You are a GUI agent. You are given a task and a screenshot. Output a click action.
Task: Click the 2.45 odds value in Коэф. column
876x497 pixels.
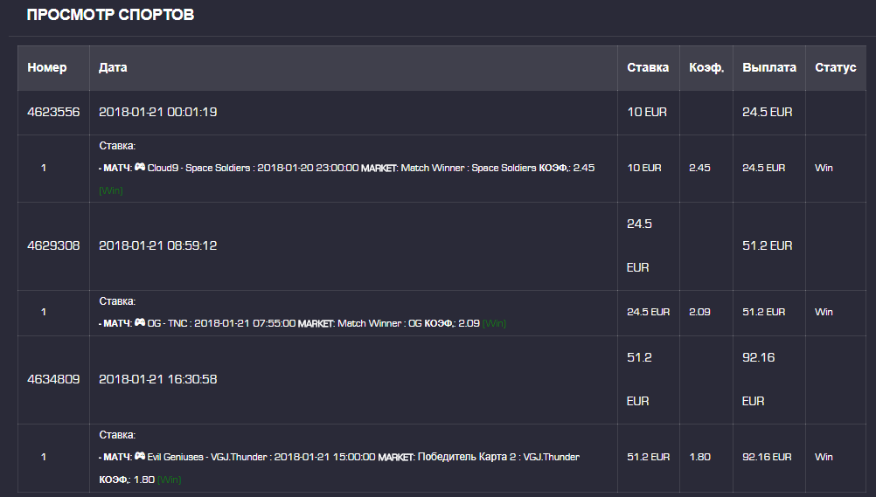coord(699,167)
